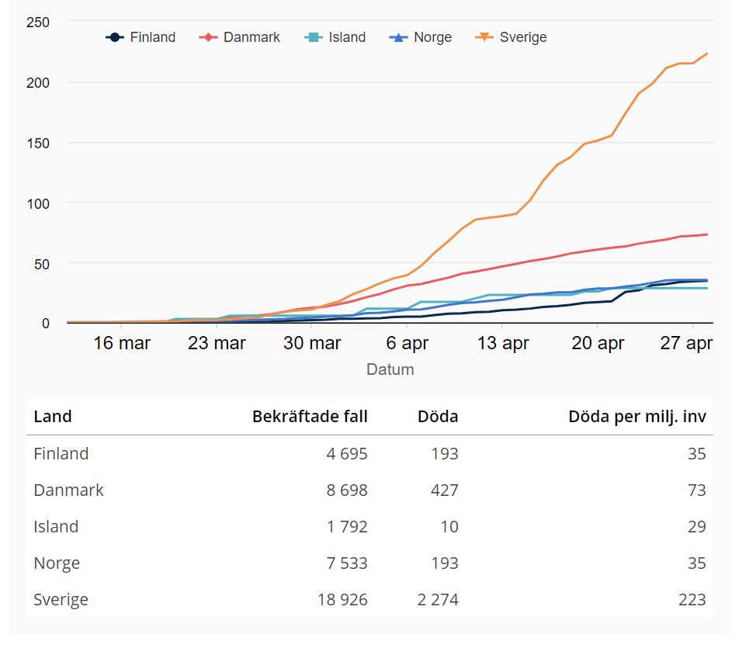Toggle Finland series via legend label
749x648 pixels.
pos(152,37)
